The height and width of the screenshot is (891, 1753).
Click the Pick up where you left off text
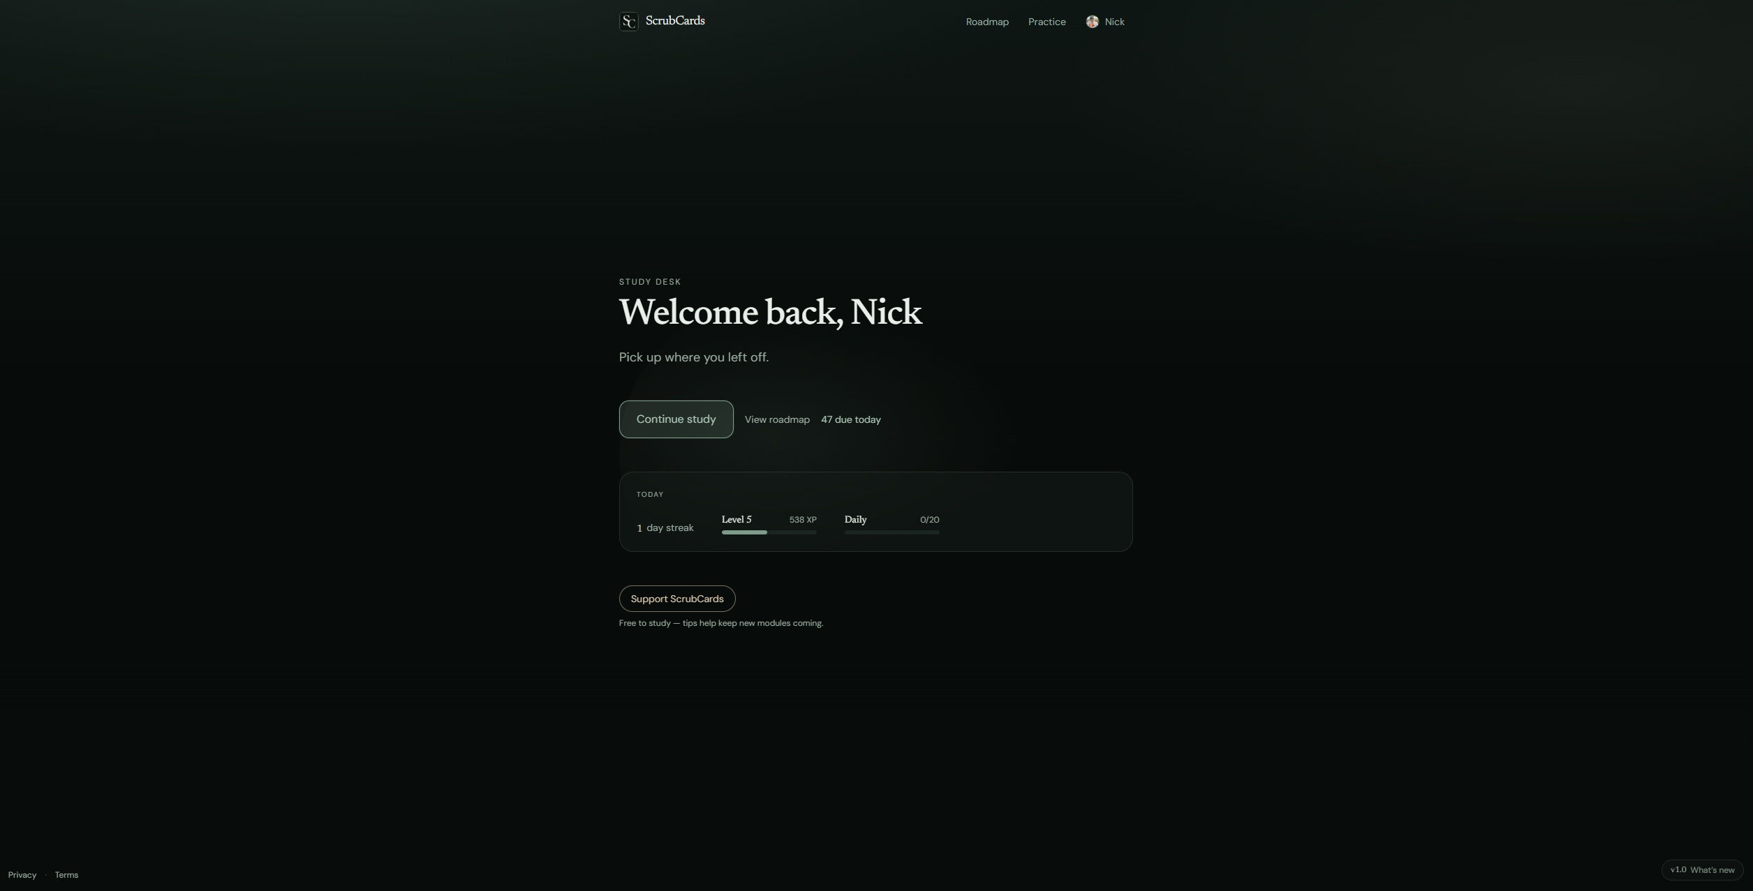693,357
